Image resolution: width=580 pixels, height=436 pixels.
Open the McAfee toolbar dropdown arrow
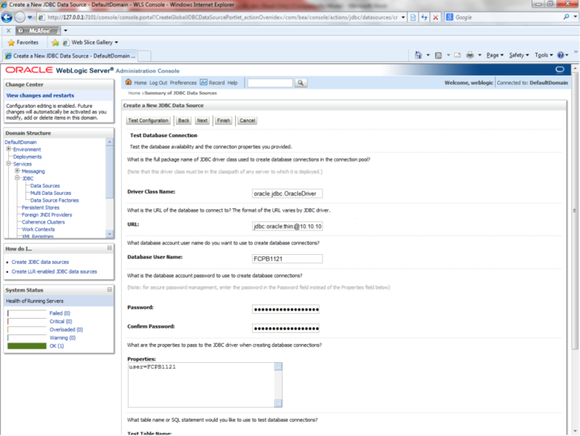click(x=66, y=31)
